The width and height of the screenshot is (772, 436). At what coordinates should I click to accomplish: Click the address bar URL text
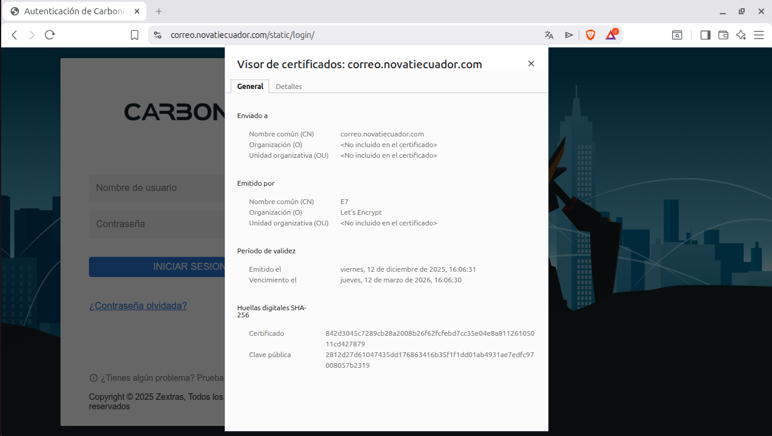tap(242, 35)
